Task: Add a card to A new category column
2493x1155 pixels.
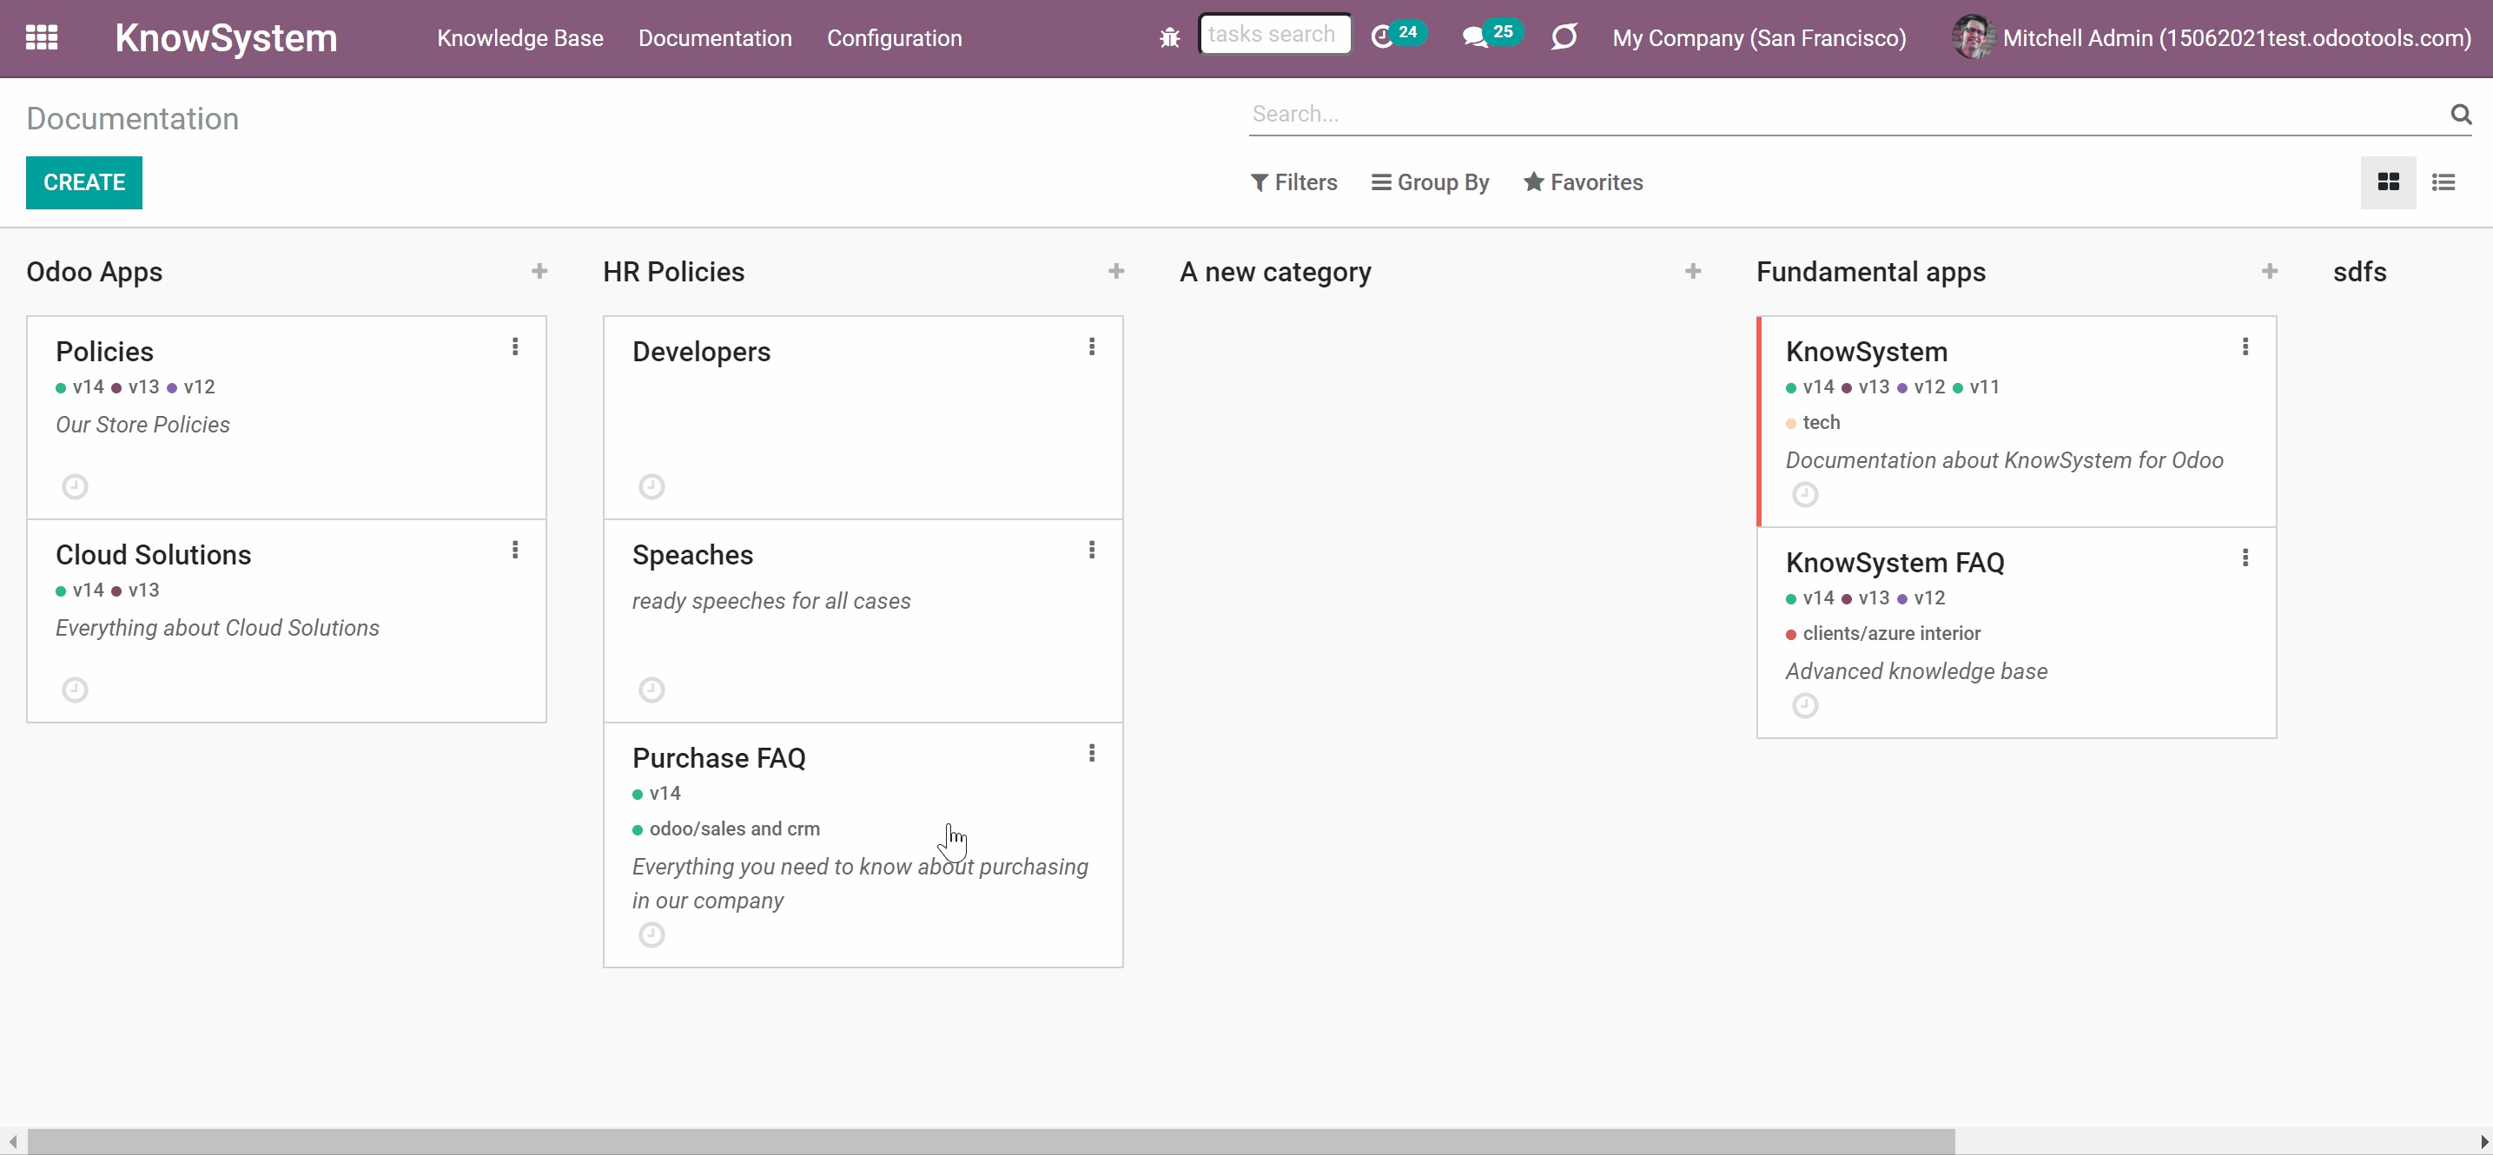Action: (x=1693, y=272)
